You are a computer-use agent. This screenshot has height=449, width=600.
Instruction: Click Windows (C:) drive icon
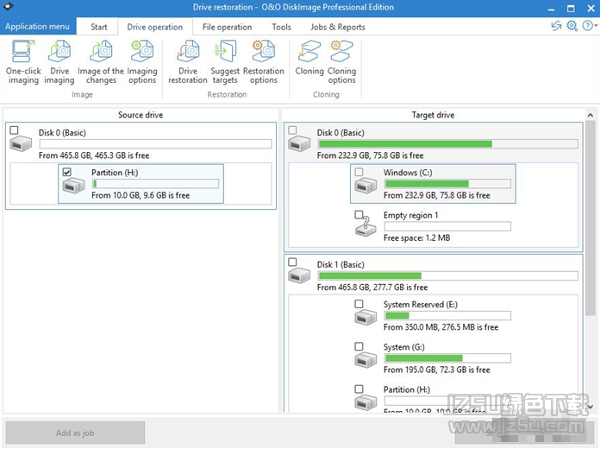click(366, 187)
